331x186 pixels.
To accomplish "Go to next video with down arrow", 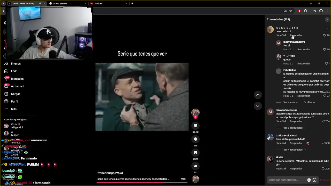I will pos(258,106).
